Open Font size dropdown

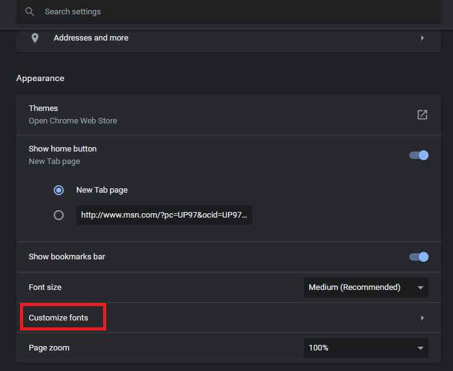366,287
